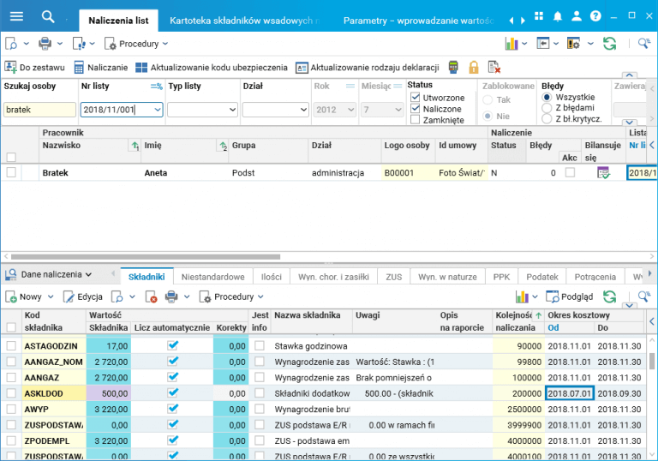The width and height of the screenshot is (658, 461).
Task: Switch to the Niestandardowe tab
Action: pyautogui.click(x=214, y=277)
